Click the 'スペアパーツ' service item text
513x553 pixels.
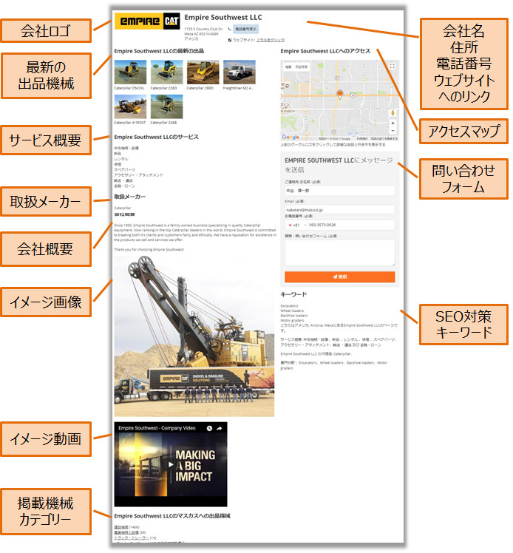pos(124,169)
